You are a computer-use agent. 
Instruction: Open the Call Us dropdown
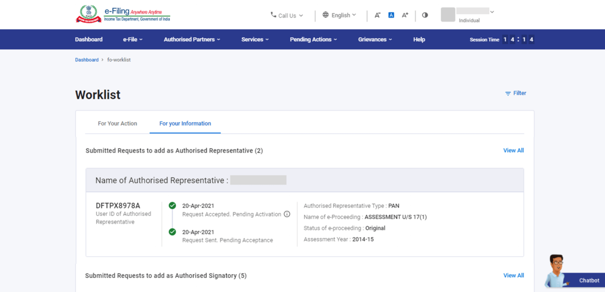(x=302, y=15)
